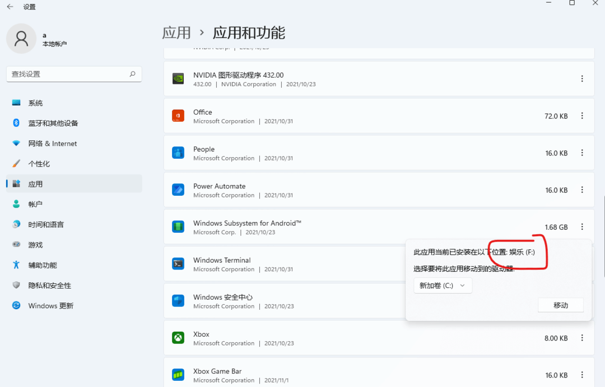Click the 移动 button
Image resolution: width=605 pixels, height=387 pixels.
pyautogui.click(x=560, y=305)
